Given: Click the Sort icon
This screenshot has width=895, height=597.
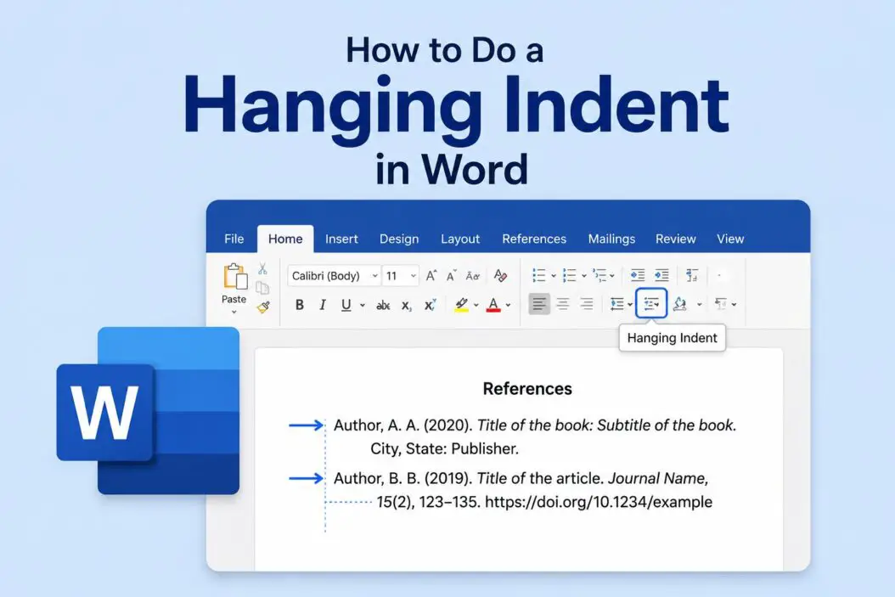Looking at the screenshot, I should point(692,276).
